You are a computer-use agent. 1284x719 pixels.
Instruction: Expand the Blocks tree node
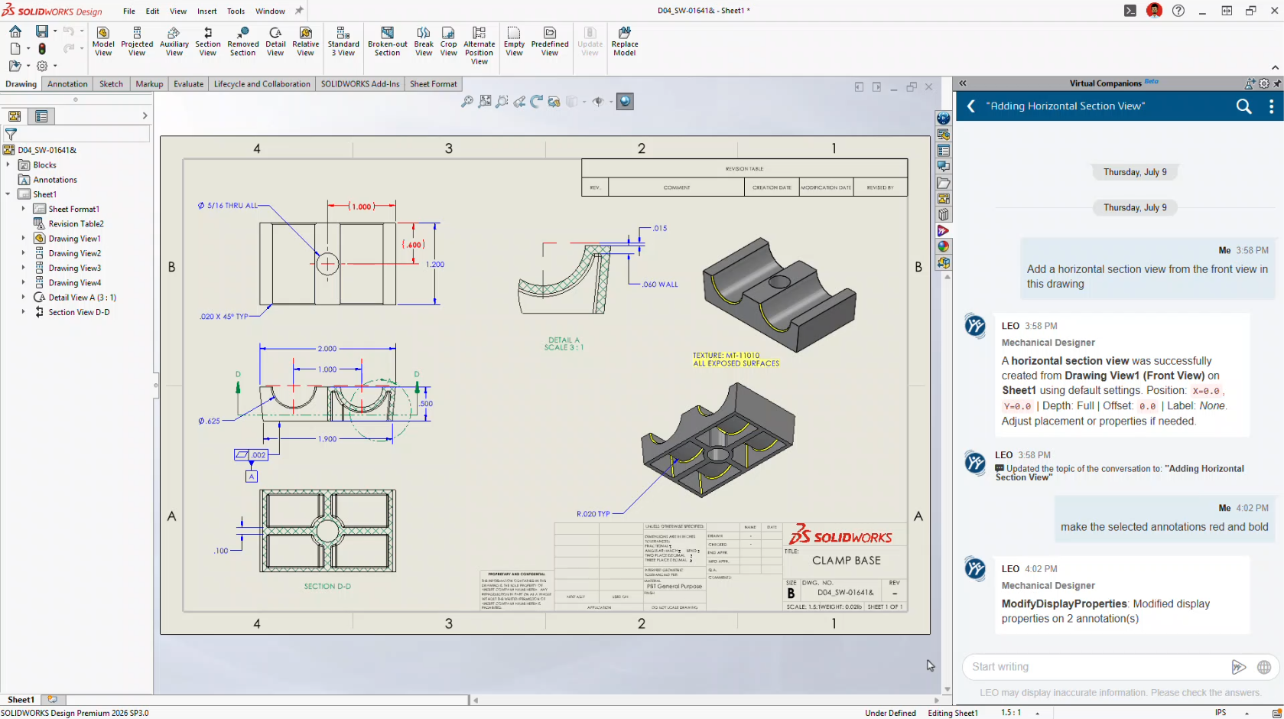tap(8, 164)
